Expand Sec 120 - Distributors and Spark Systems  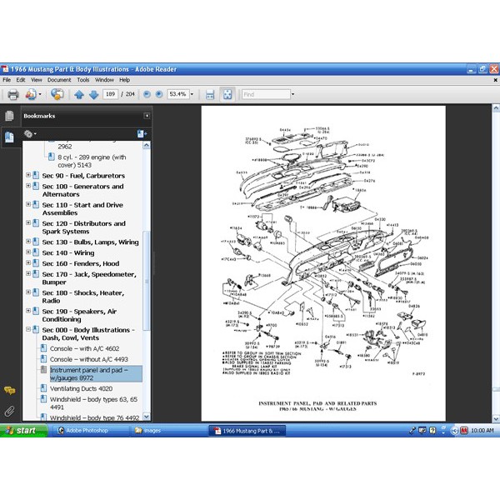click(28, 222)
